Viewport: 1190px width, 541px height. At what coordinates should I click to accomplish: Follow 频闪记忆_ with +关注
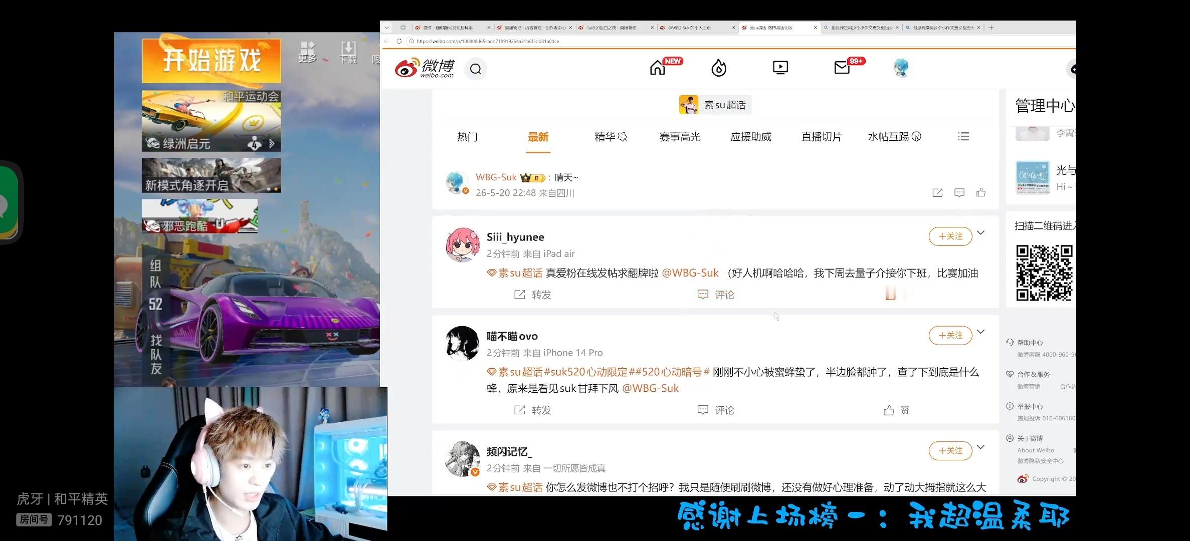950,451
